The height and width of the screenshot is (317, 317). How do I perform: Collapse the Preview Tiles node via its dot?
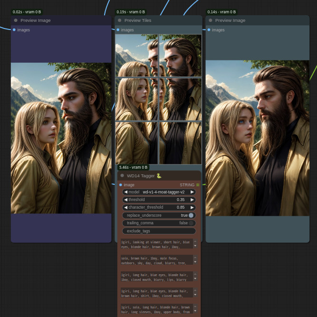119,20
